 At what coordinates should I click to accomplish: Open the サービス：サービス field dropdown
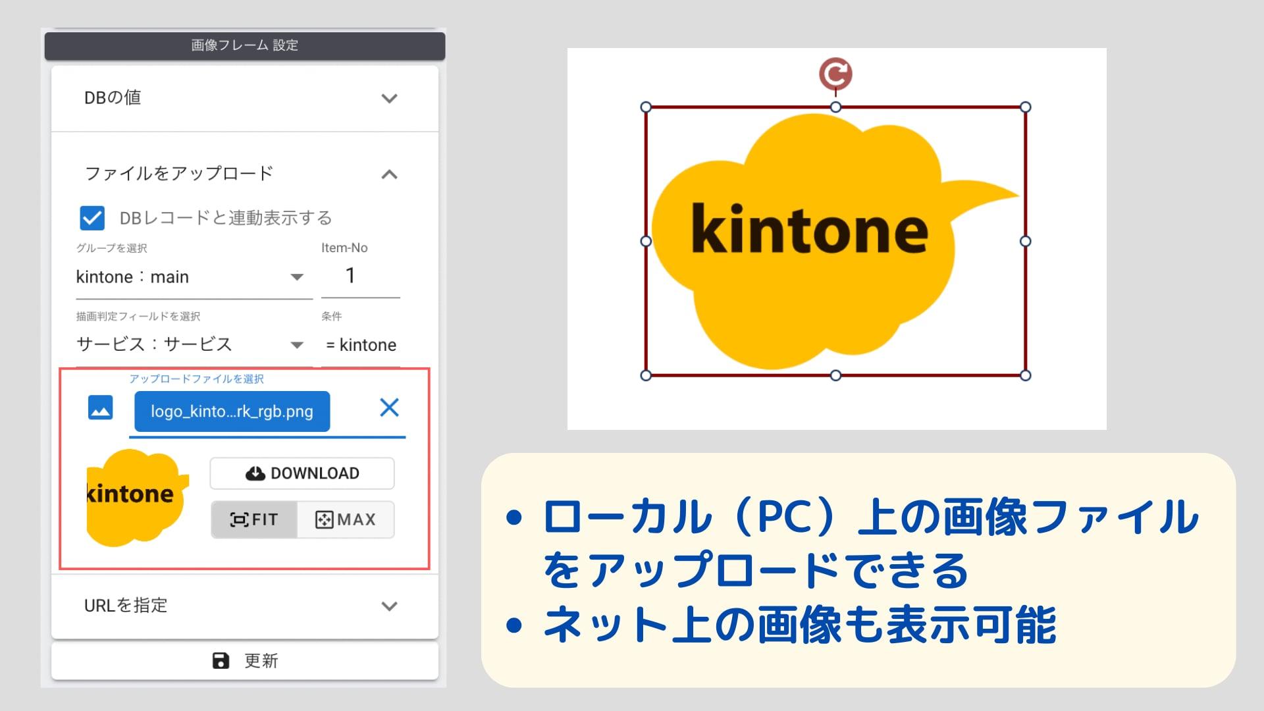[194, 344]
